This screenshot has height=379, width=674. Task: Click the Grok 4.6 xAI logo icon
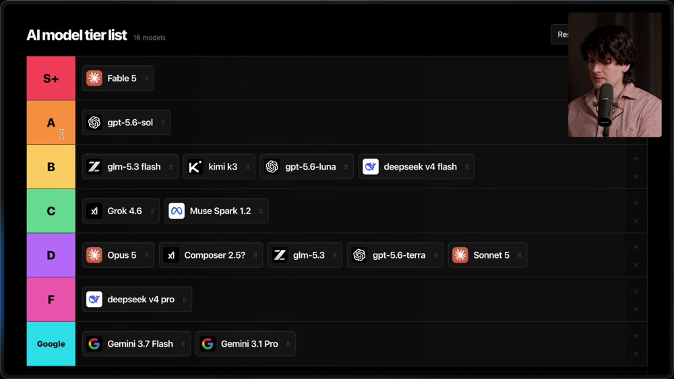click(94, 211)
